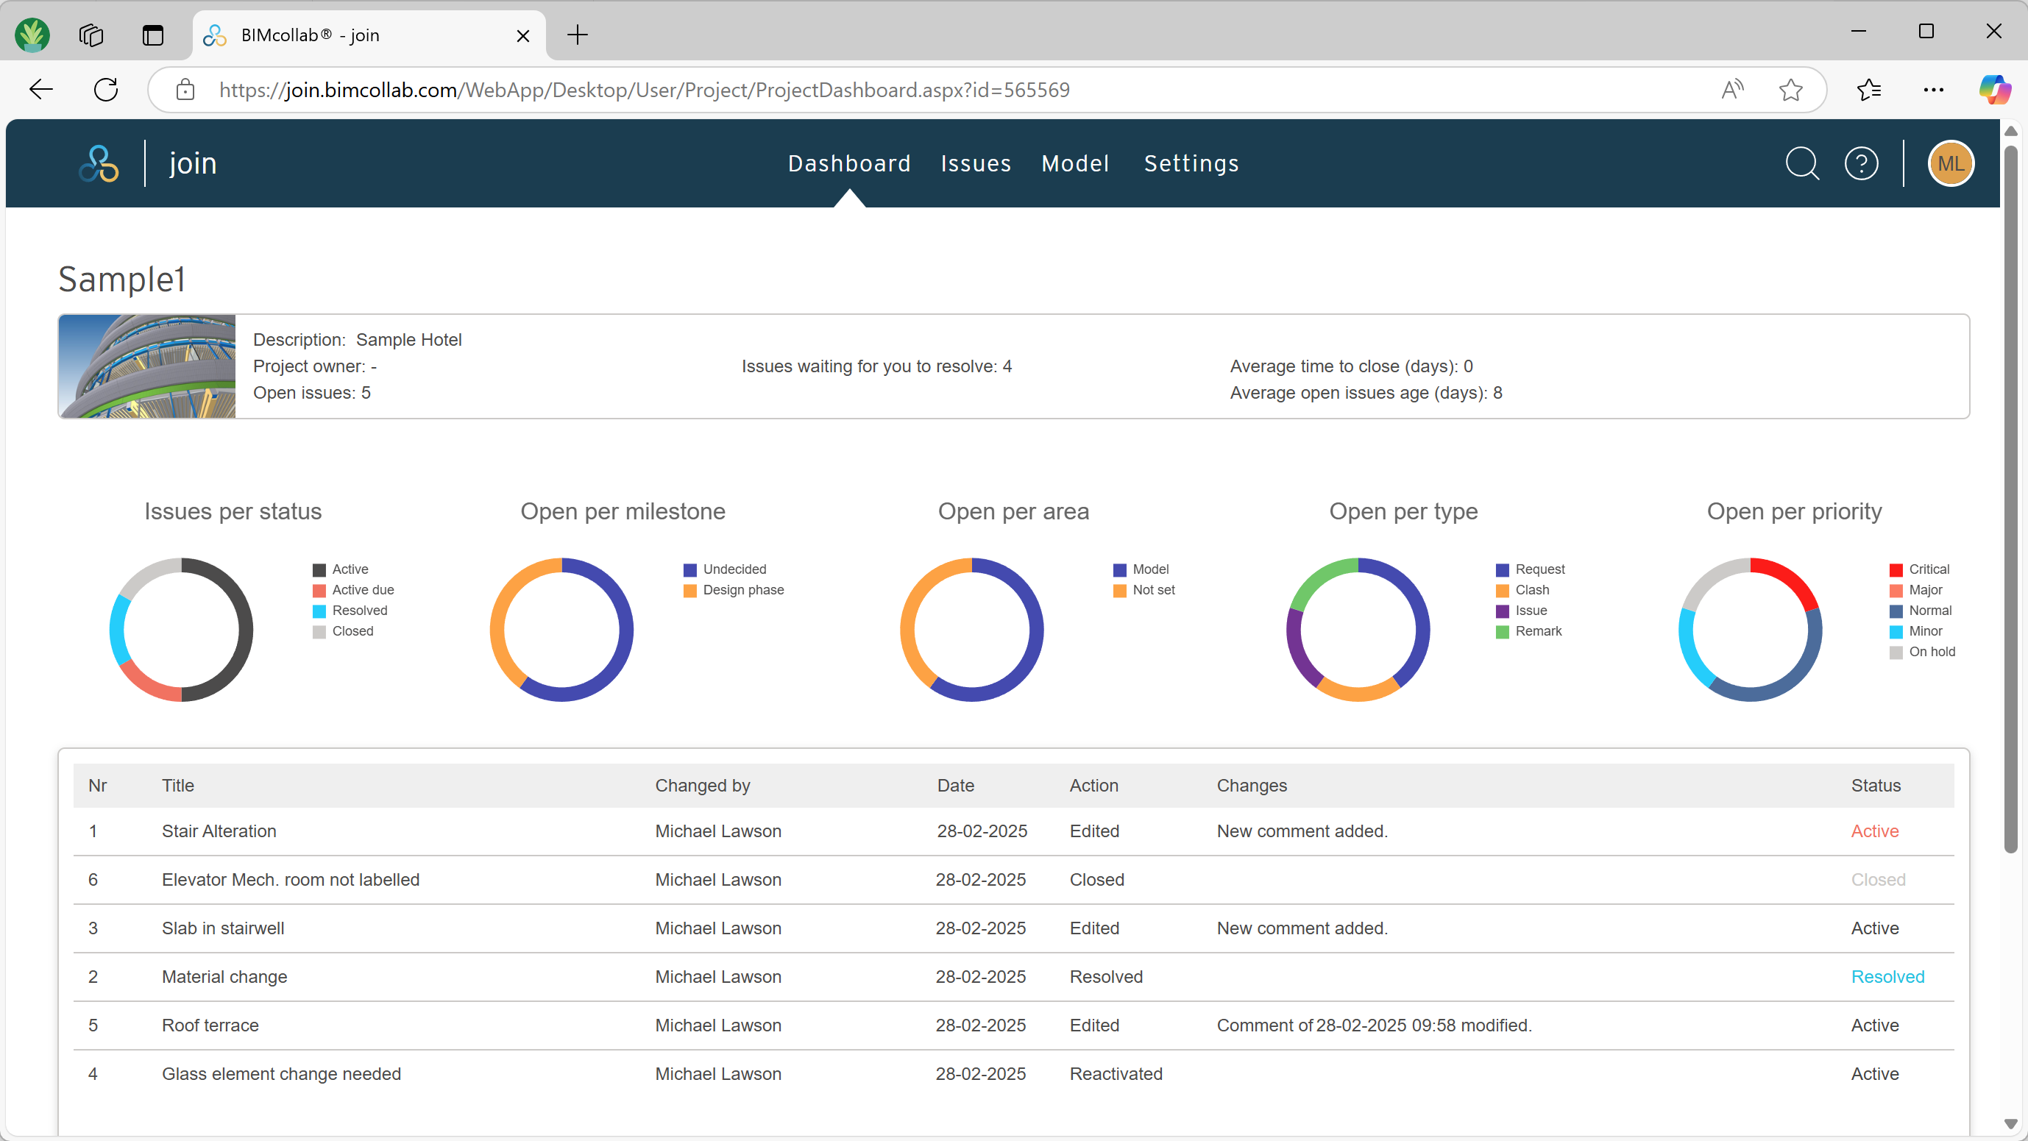Open a new browser tab

coord(577,35)
